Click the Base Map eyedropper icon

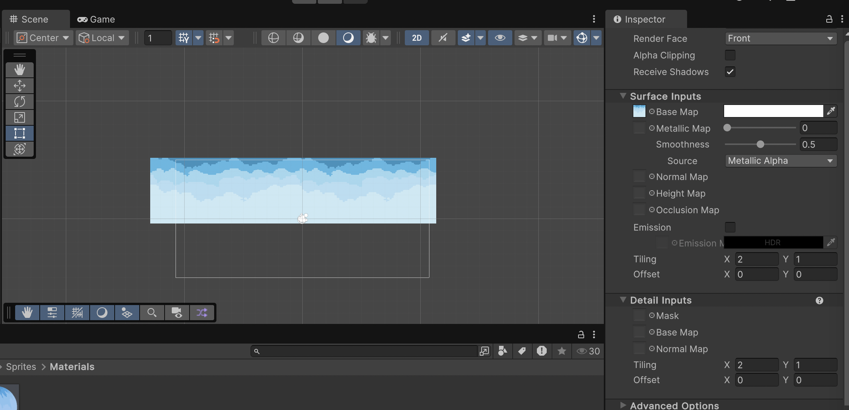click(830, 111)
